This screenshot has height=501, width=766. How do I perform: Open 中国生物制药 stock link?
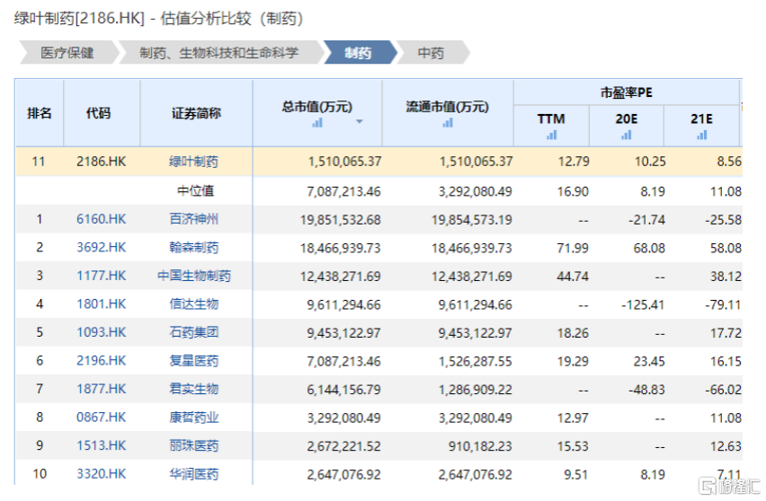[x=193, y=276]
